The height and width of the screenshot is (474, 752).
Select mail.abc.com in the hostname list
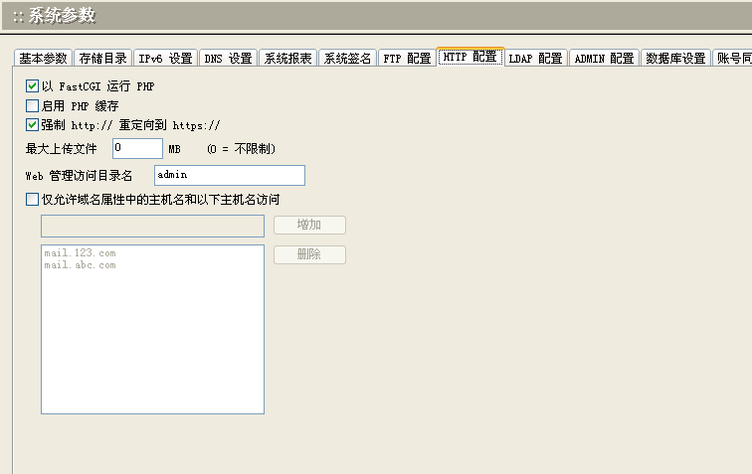[x=80, y=265]
